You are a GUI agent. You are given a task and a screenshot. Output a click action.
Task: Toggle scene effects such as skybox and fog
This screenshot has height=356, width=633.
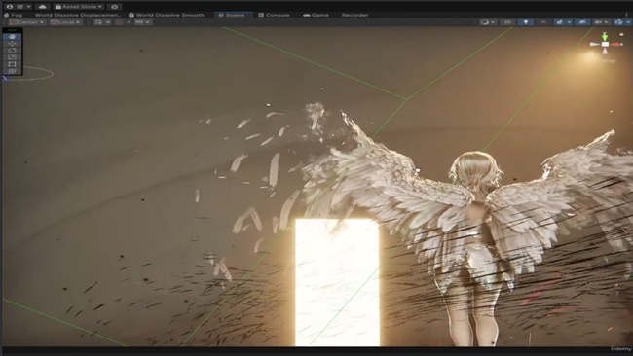click(x=560, y=22)
